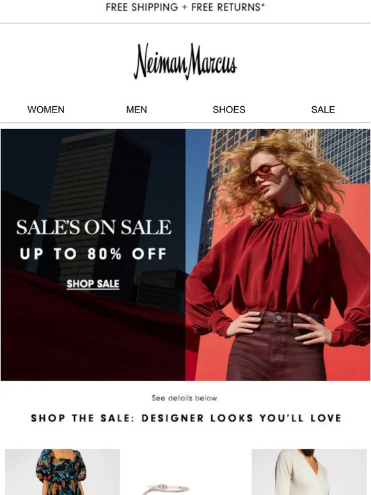Select SALE in the navigation bar
The height and width of the screenshot is (495, 371).
pos(323,109)
